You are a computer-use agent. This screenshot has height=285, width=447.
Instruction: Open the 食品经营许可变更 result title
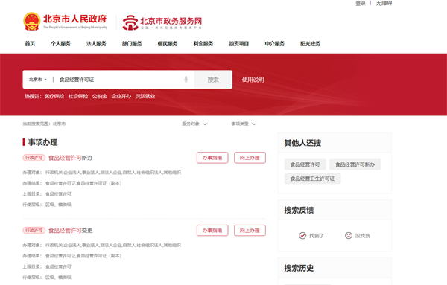pos(71,231)
